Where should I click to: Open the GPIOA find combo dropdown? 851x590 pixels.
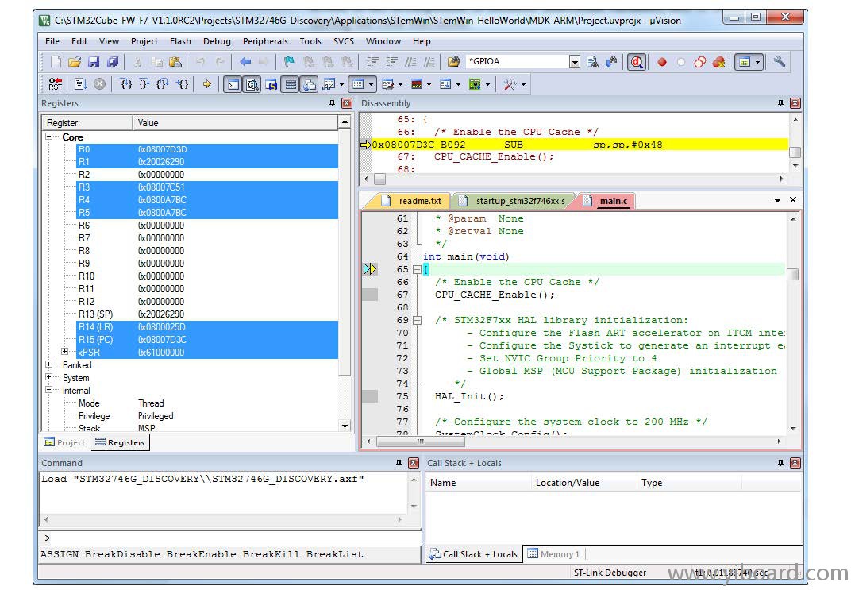click(x=575, y=62)
